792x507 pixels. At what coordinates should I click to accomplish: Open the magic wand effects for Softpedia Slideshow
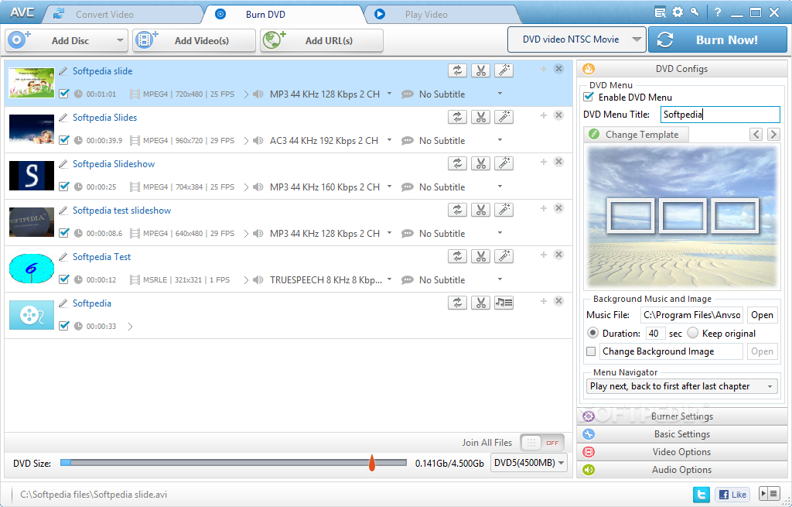point(504,163)
